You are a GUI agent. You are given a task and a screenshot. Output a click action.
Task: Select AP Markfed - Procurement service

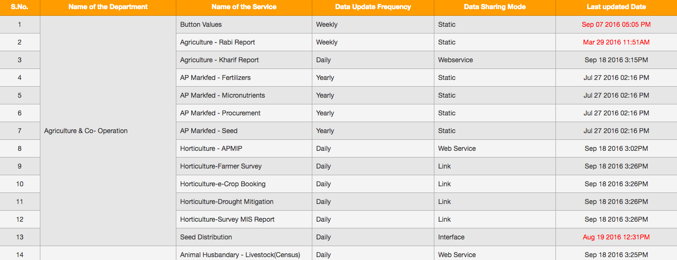[221, 113]
